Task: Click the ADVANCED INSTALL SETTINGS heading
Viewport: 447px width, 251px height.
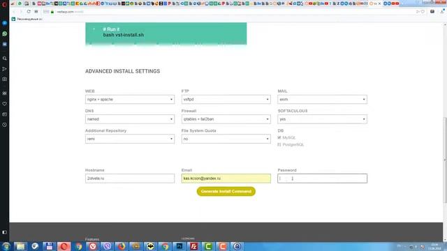Action: [123, 71]
